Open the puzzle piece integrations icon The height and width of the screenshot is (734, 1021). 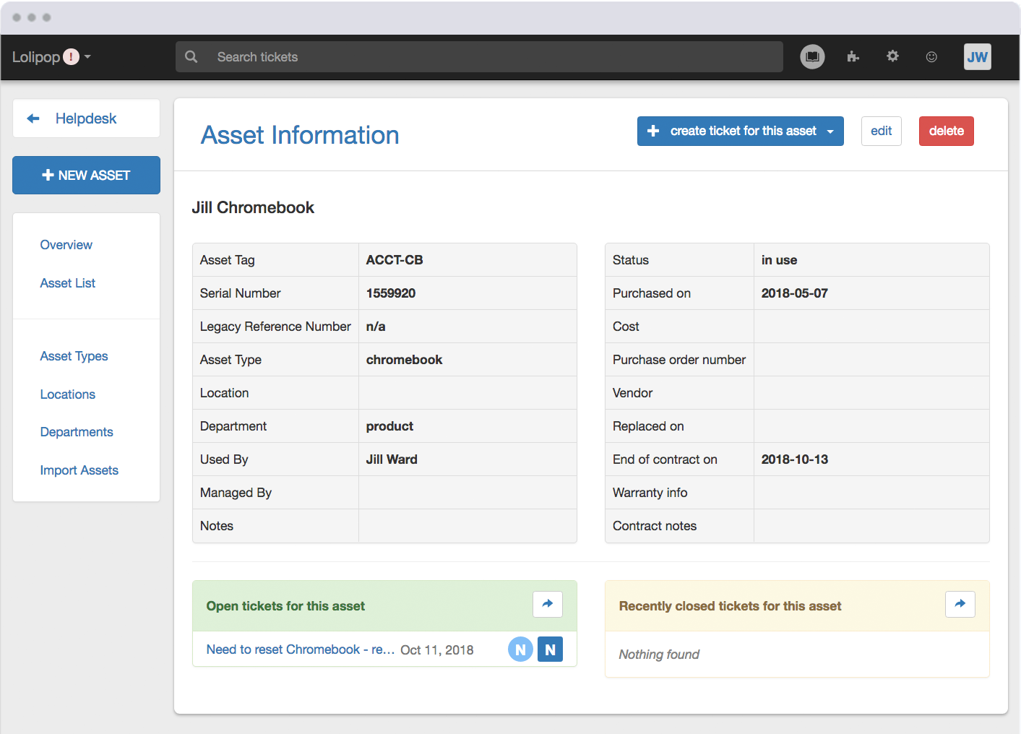click(853, 56)
